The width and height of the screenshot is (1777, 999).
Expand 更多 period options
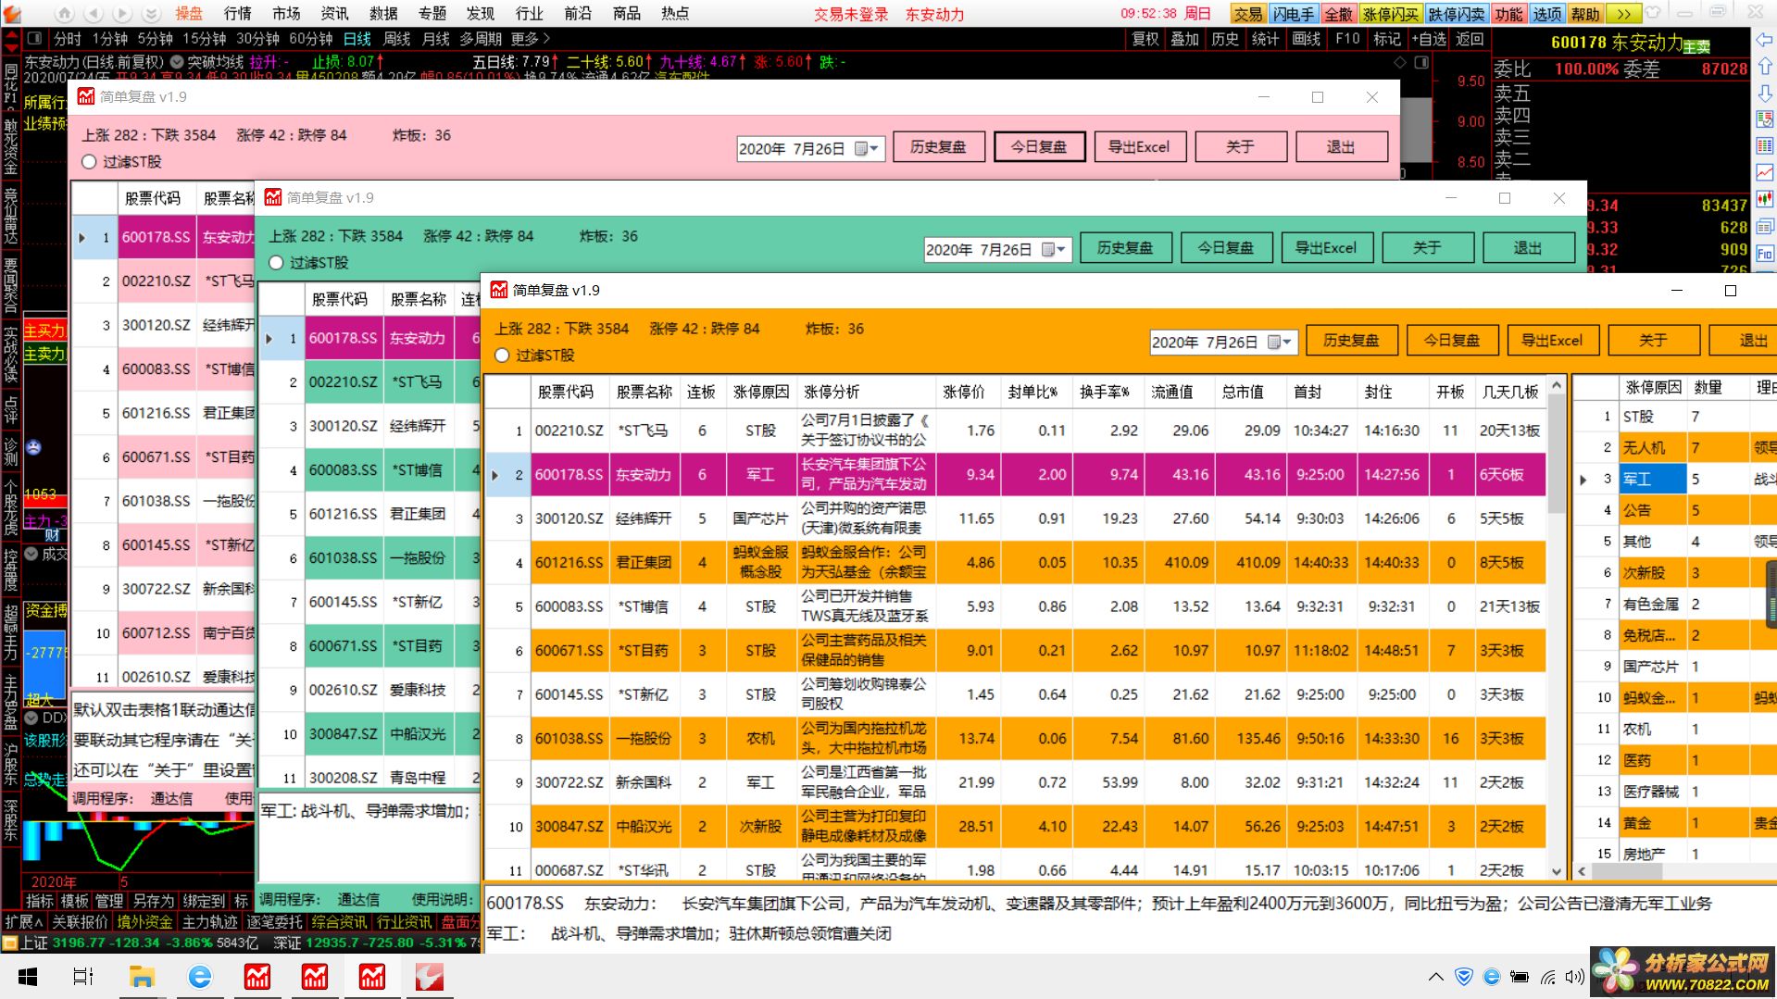tap(530, 39)
